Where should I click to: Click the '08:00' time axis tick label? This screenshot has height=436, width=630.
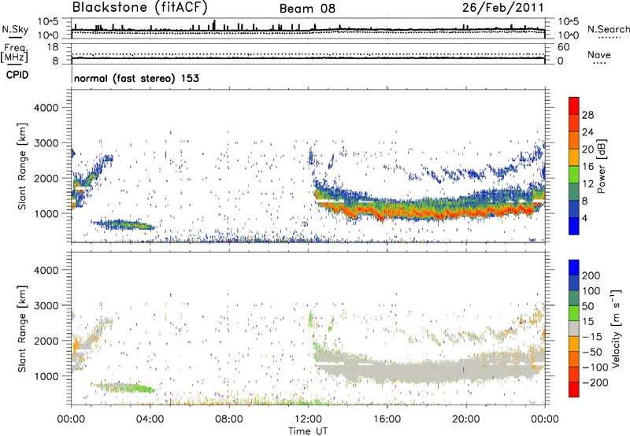(229, 419)
